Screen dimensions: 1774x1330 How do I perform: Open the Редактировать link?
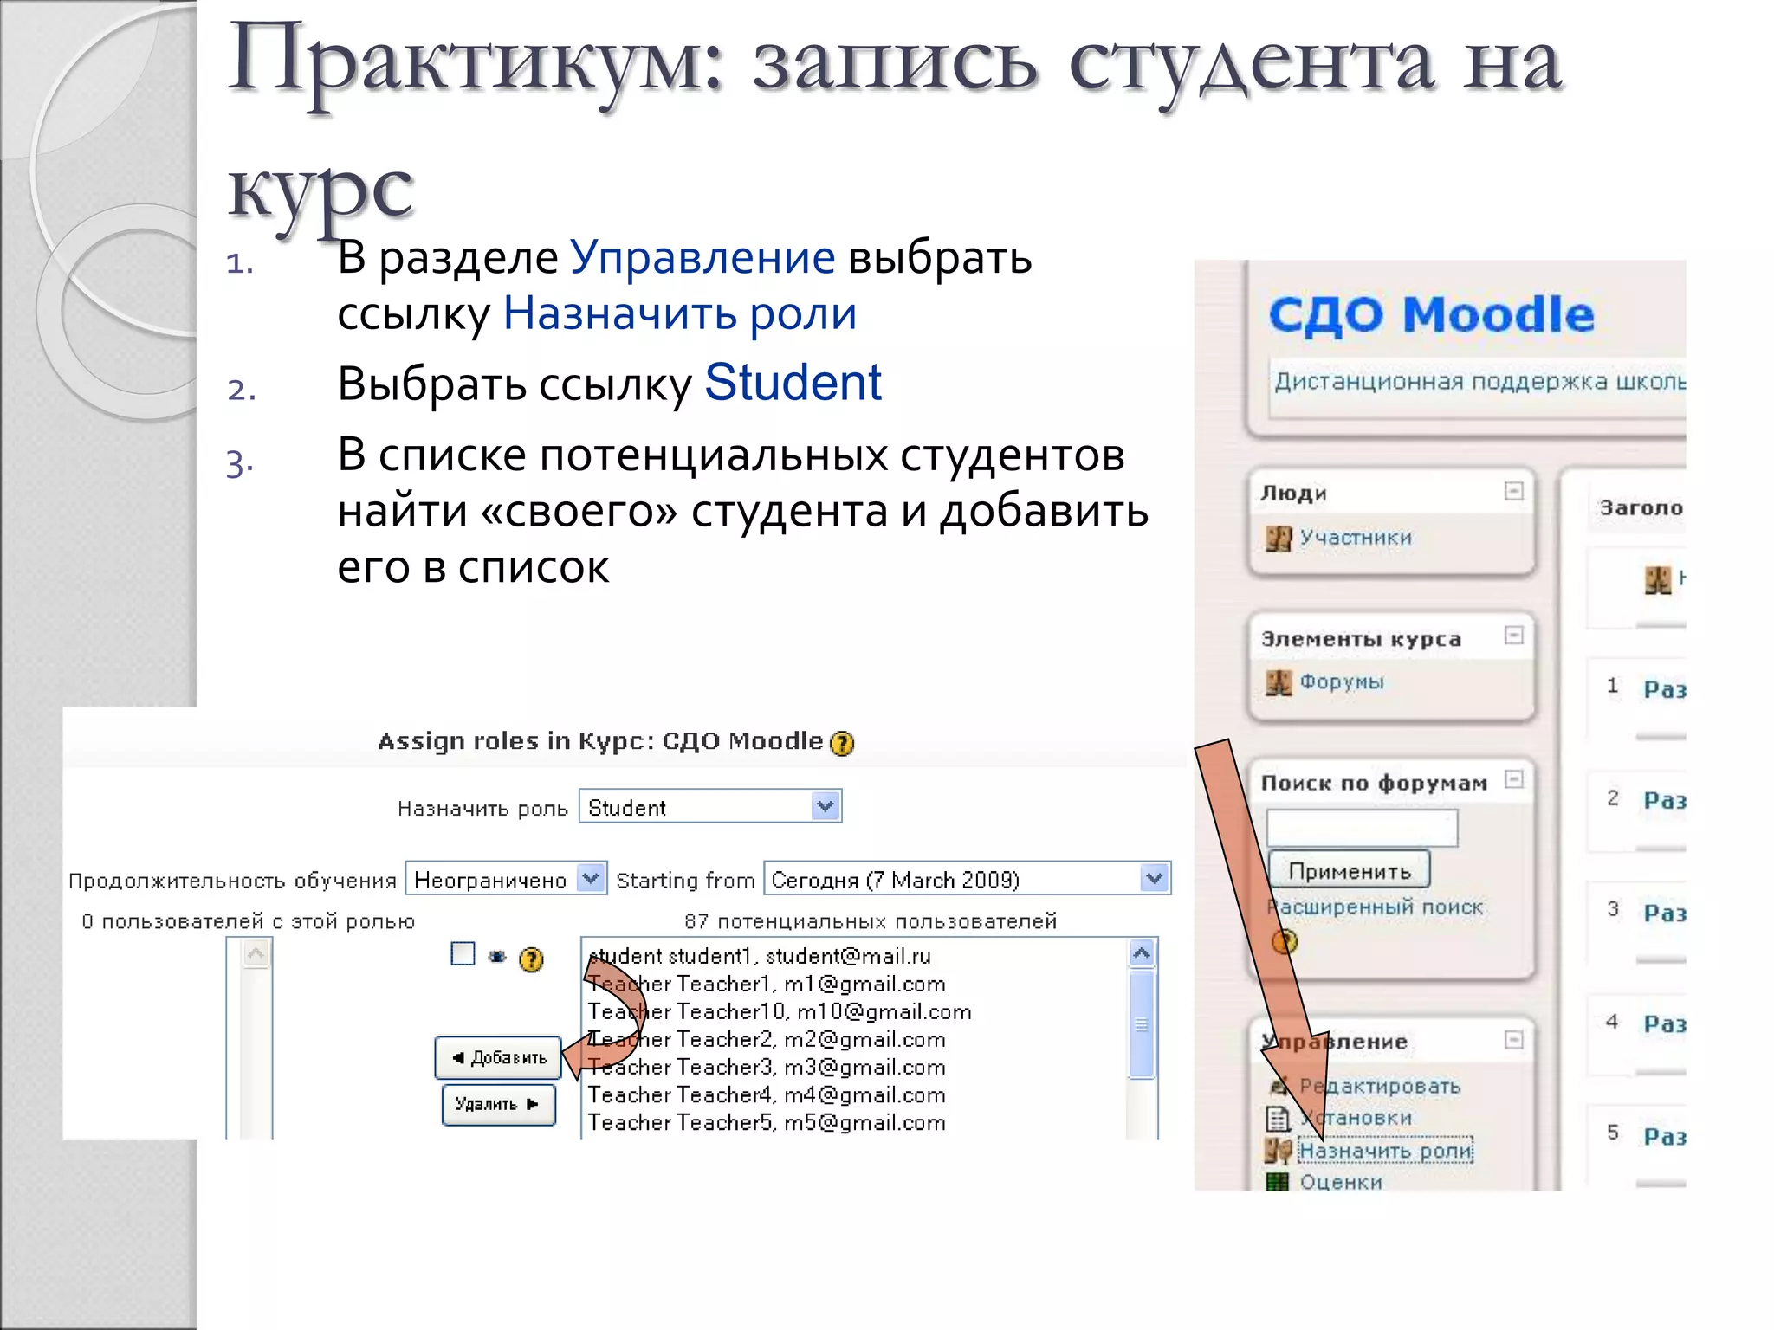click(x=1380, y=1086)
